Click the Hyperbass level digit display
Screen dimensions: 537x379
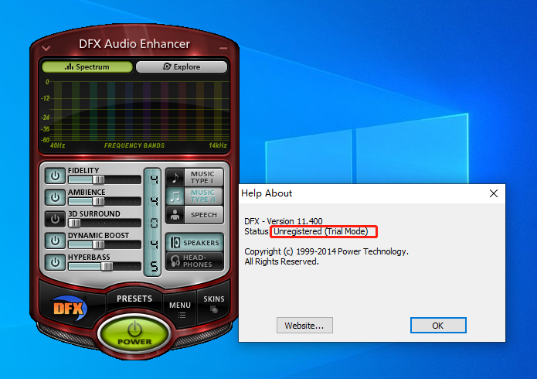click(154, 266)
